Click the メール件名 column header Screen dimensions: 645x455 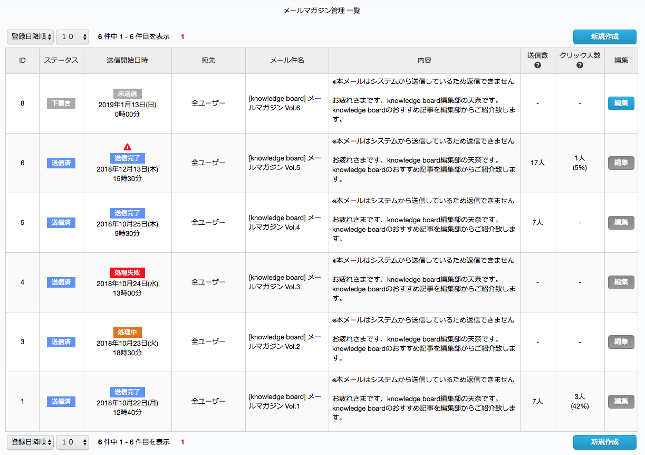[x=287, y=61]
